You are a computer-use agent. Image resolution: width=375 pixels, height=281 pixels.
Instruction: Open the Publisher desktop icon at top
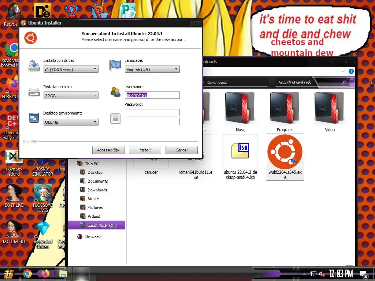click(128, 11)
